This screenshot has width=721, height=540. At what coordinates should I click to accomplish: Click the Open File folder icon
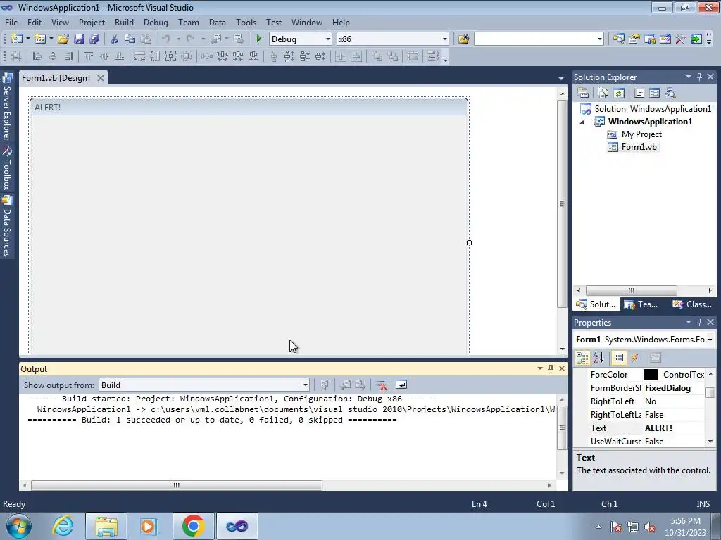[63, 39]
